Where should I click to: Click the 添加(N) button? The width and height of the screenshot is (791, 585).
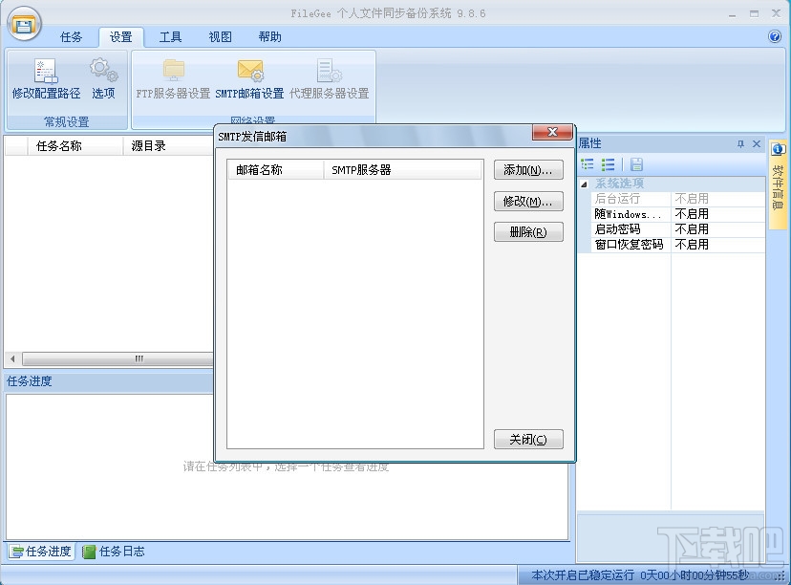pyautogui.click(x=527, y=169)
